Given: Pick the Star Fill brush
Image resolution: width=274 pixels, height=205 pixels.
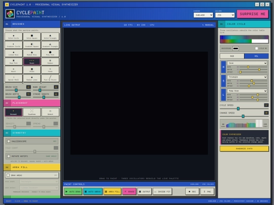Looking at the screenshot, I should (14, 62).
